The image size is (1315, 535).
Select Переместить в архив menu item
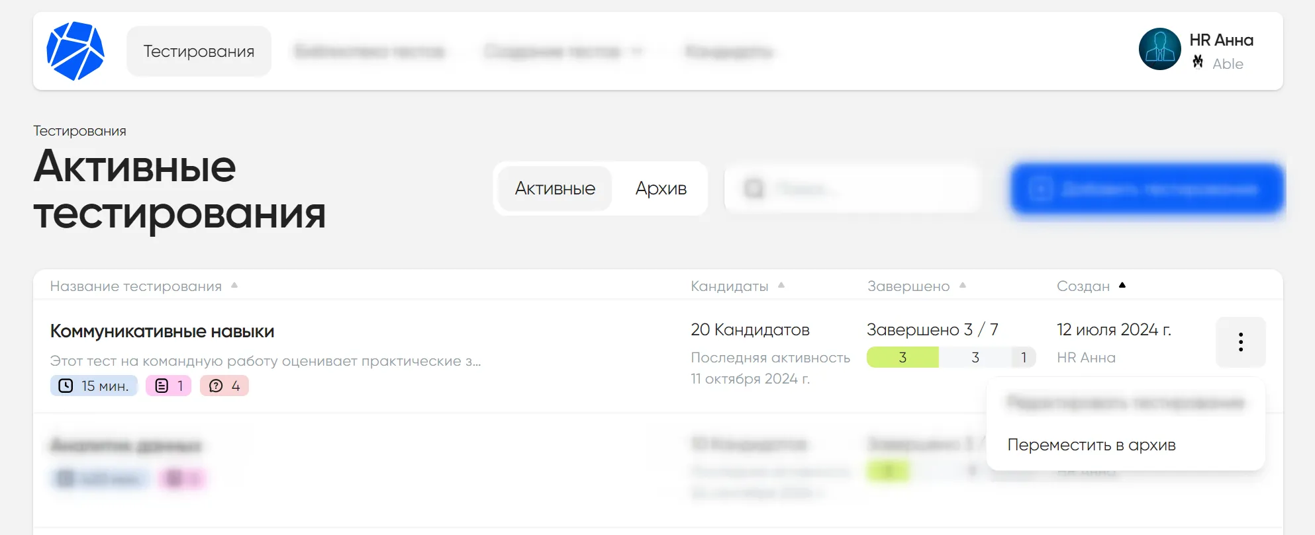pyautogui.click(x=1091, y=445)
